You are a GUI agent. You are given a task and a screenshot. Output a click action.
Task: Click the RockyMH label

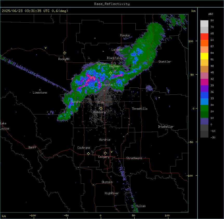[x=64, y=59]
